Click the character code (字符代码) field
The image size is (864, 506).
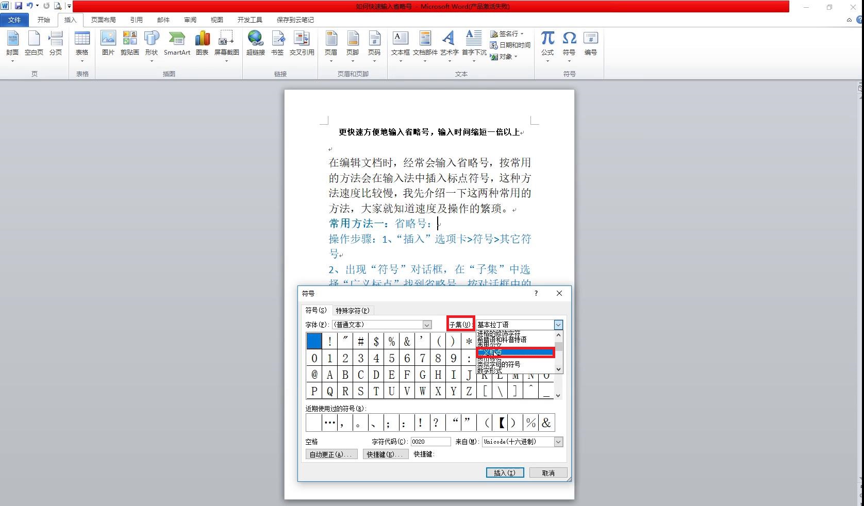(x=431, y=442)
